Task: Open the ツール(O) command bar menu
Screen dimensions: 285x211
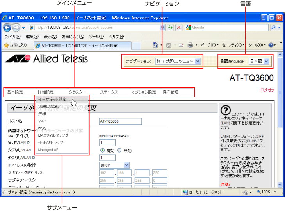Action: pyautogui.click(x=257, y=45)
